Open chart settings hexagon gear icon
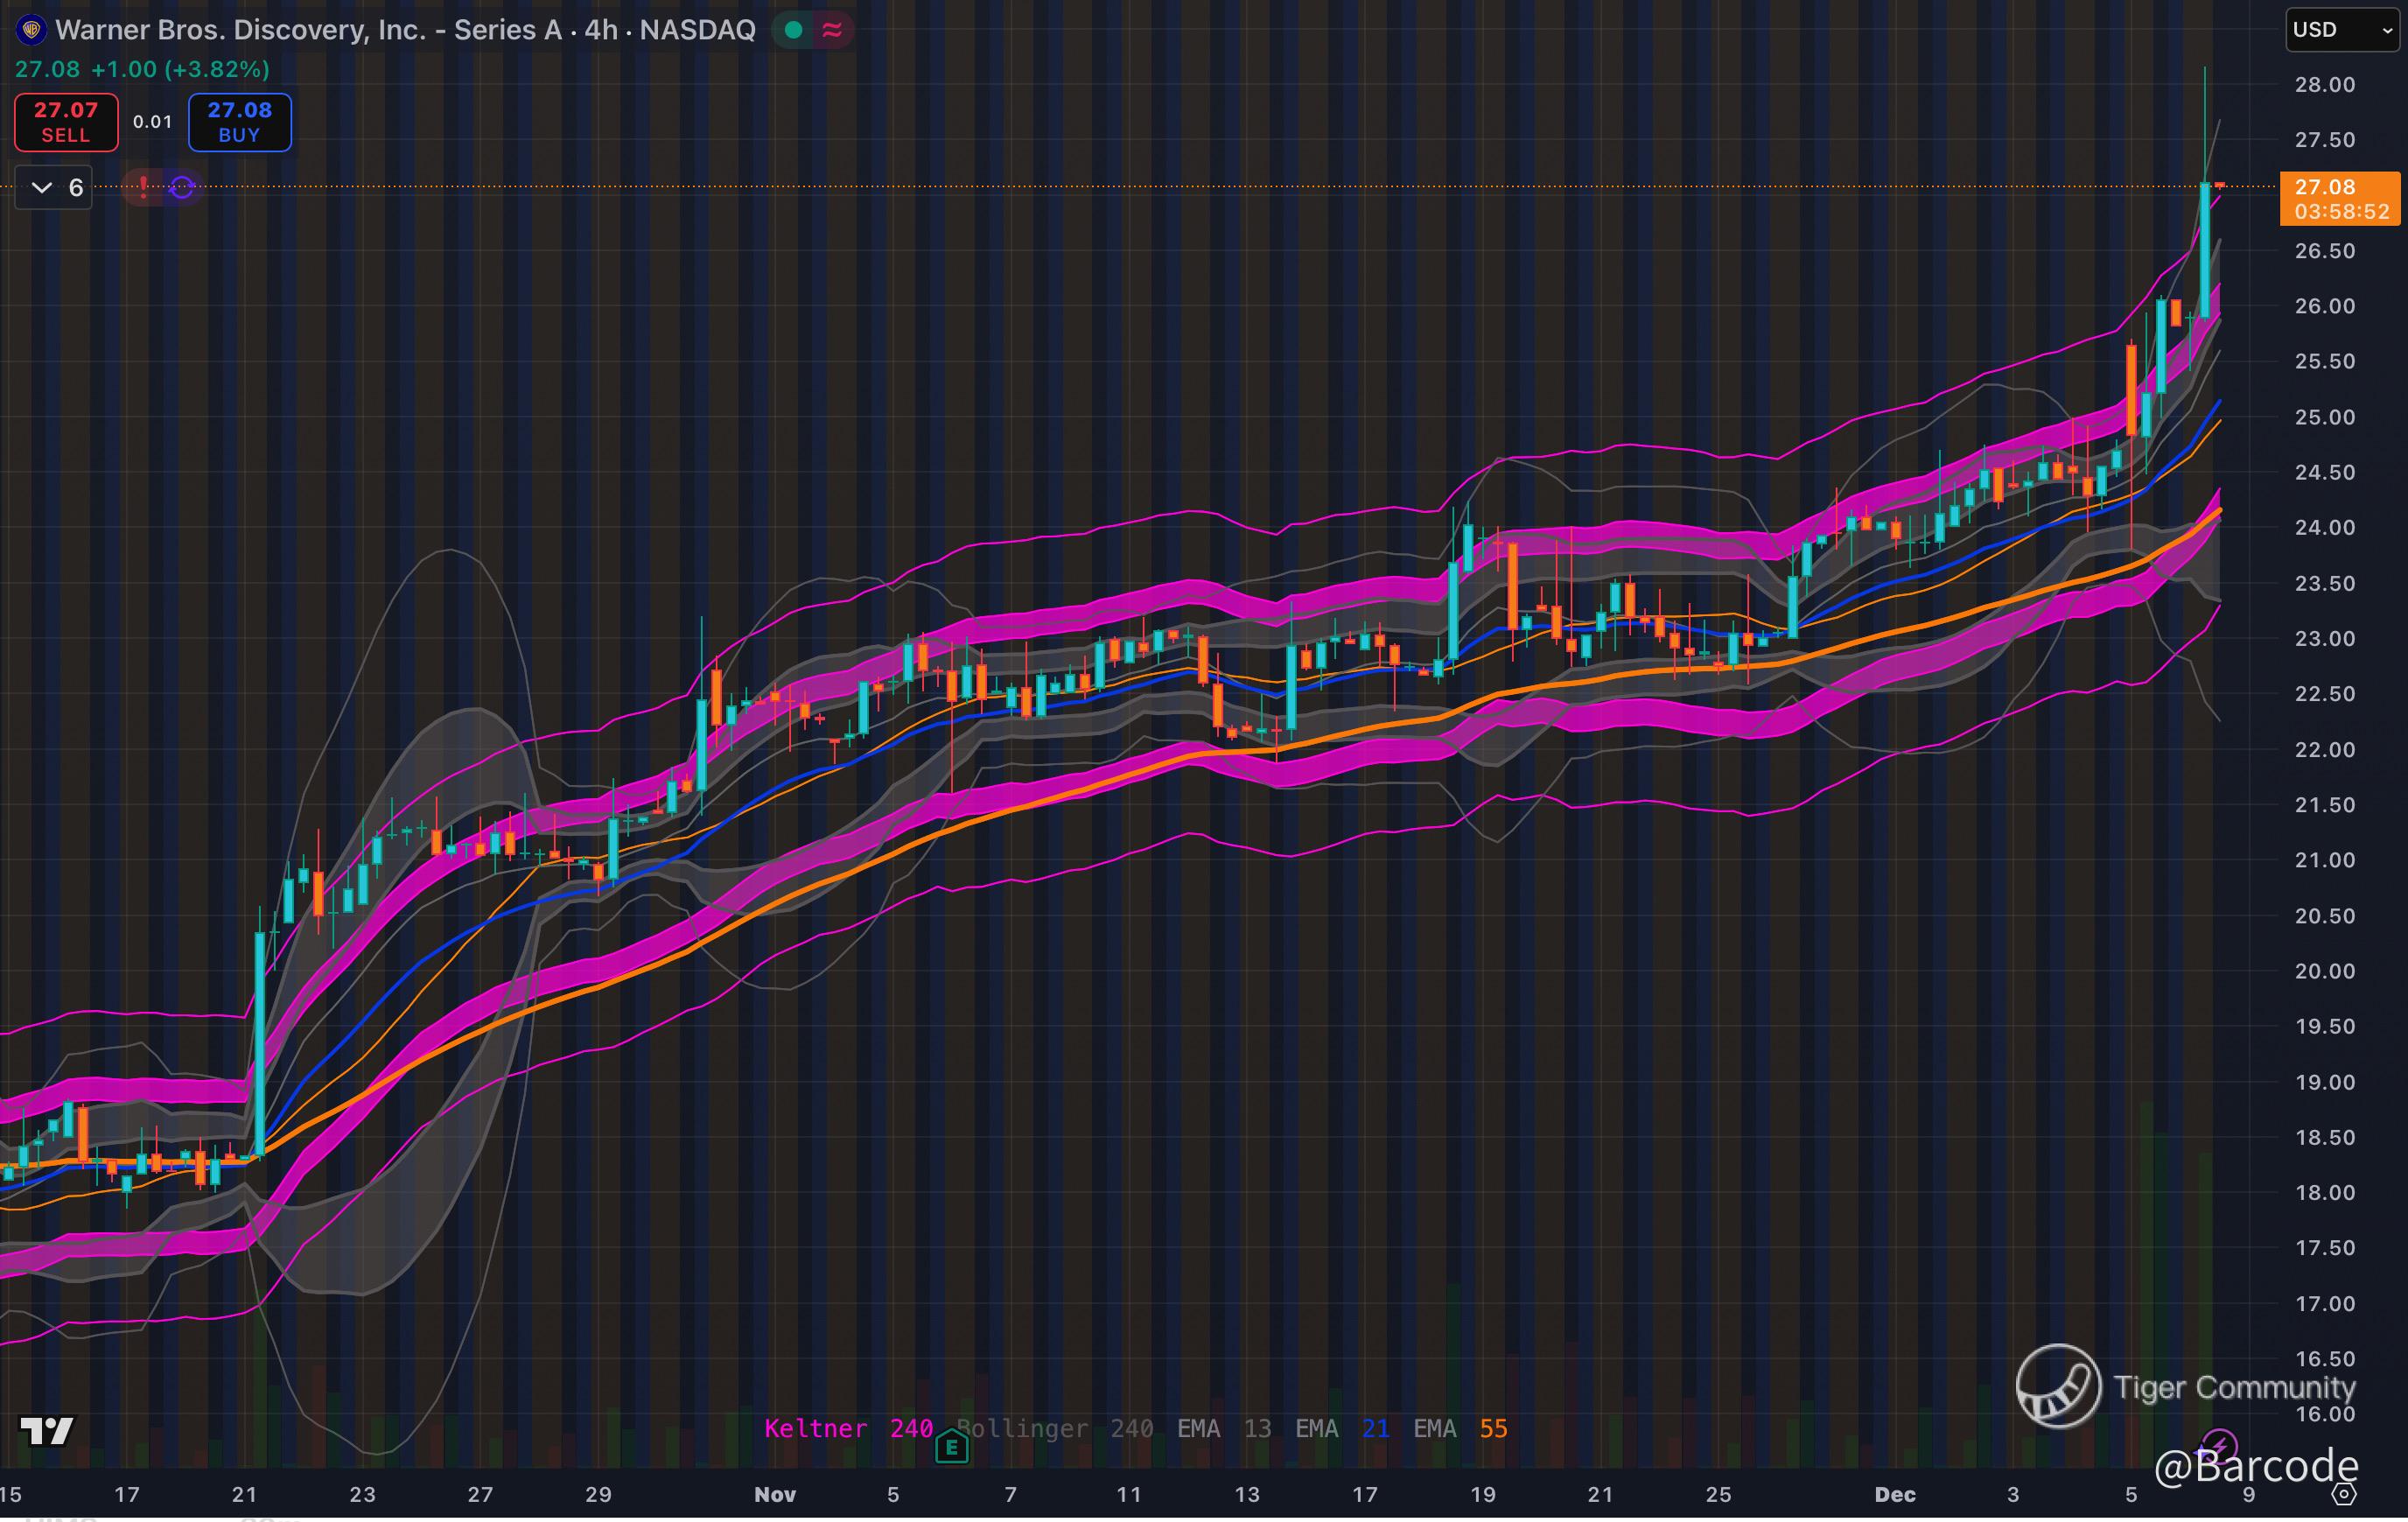 pyautogui.click(x=2344, y=1494)
